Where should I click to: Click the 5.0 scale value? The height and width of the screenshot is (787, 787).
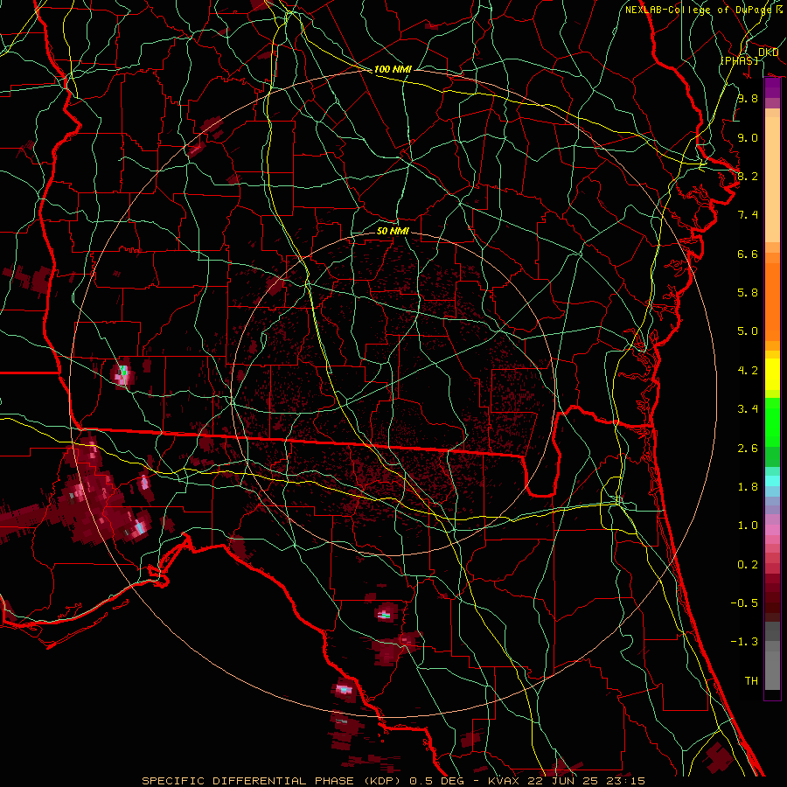click(x=748, y=331)
